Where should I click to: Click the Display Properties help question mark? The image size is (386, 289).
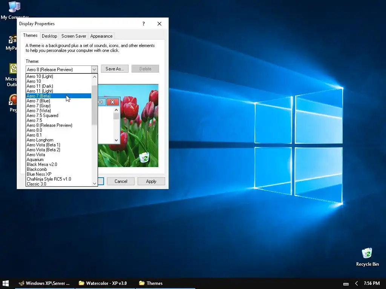point(144,24)
